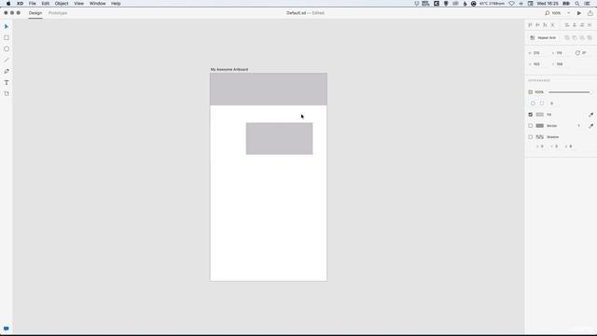
Task: Open the zoom percentage dropdown arrow
Action: click(x=569, y=13)
